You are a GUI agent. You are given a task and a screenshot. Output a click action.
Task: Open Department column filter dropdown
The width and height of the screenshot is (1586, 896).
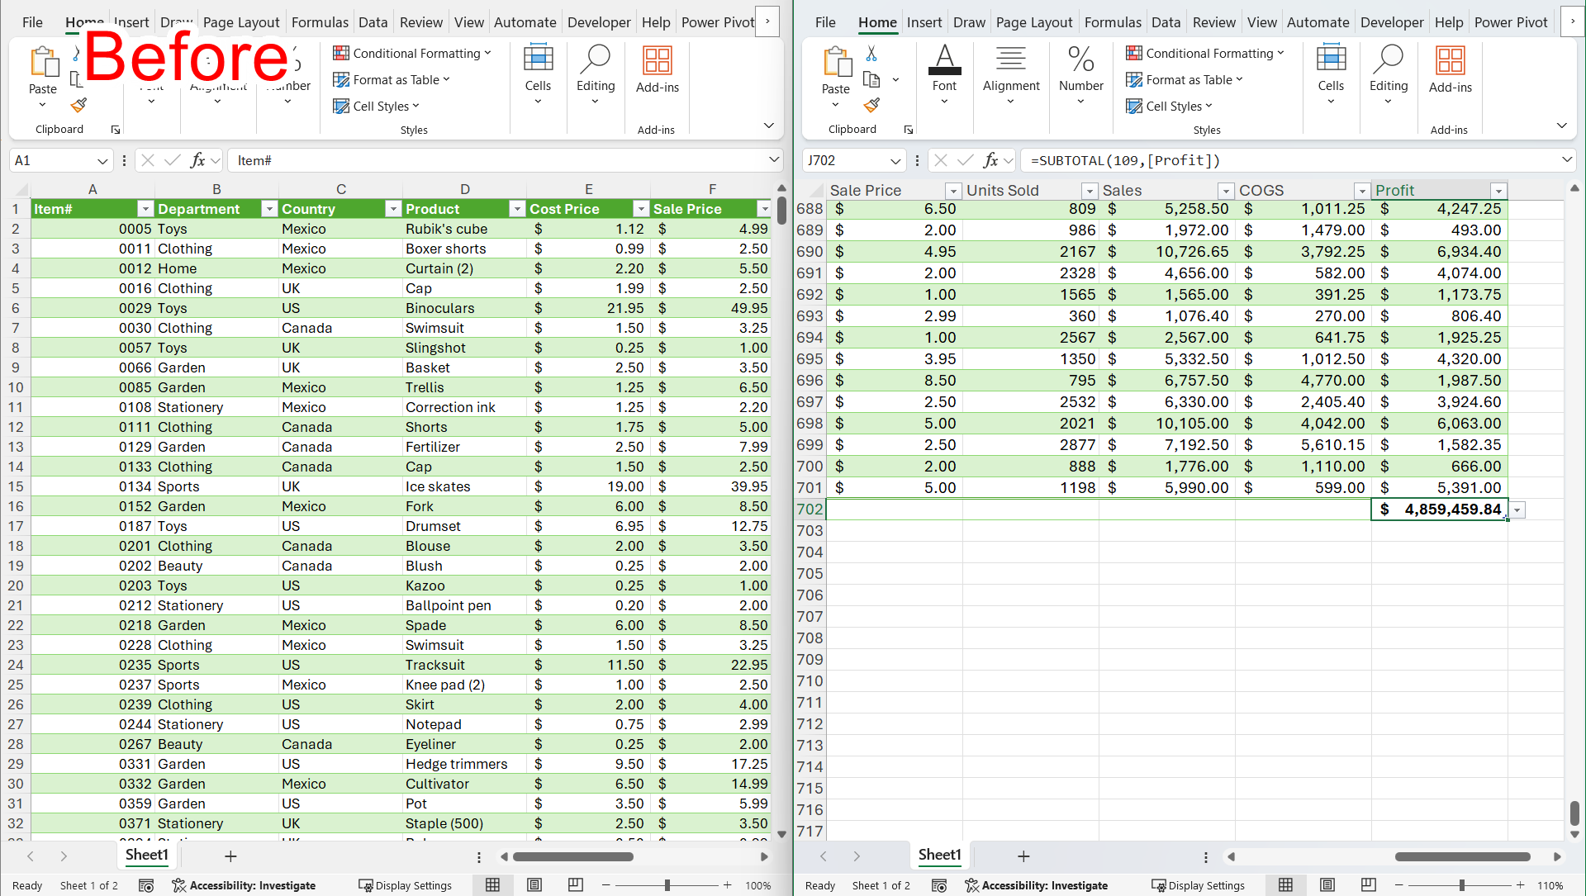[x=269, y=209]
